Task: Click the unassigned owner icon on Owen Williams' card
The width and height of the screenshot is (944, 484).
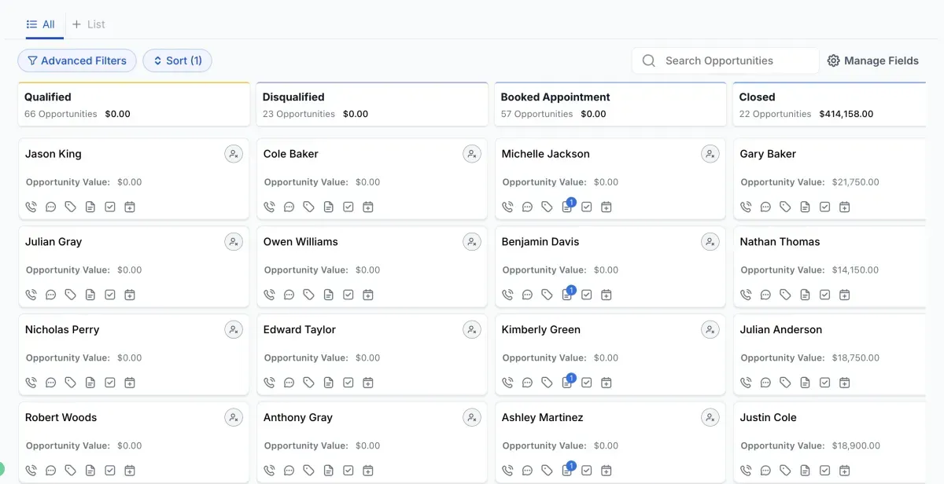Action: point(471,242)
